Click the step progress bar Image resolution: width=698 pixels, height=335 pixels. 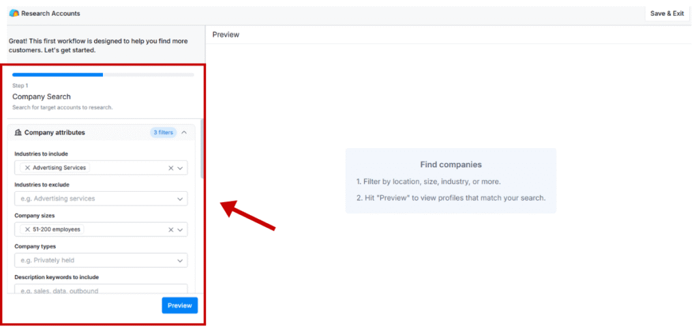103,74
